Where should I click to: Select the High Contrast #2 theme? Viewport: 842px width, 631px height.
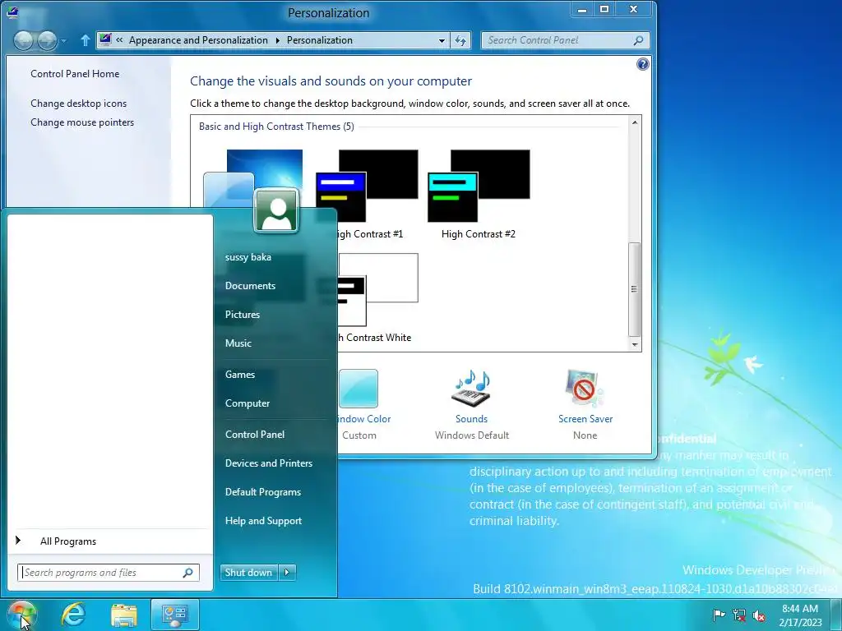pos(479,194)
